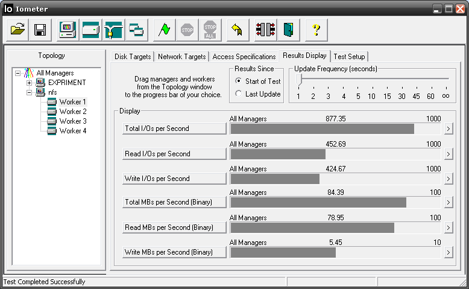Click All Managers rainbow icon in tree
The height and width of the screenshot is (289, 469).
[29, 73]
